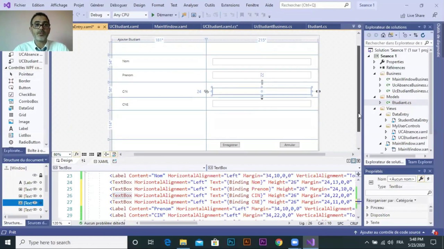Switch to the XAML pane tab
Image resolution: width=444 pixels, height=249 pixels.
pos(101,161)
